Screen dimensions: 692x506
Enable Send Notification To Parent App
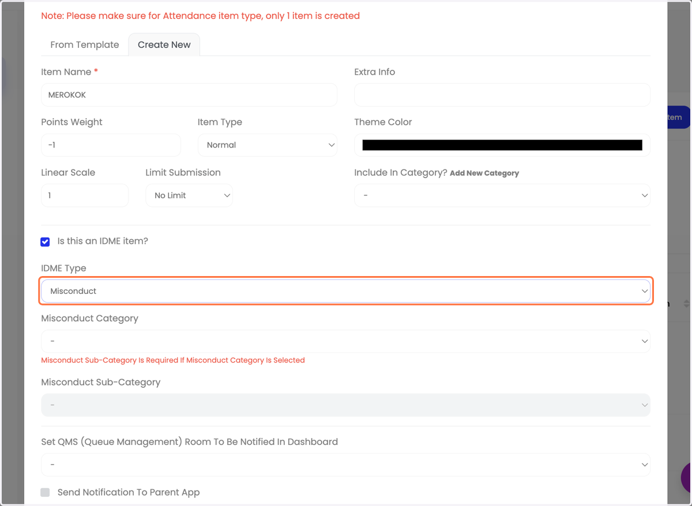pyautogui.click(x=45, y=492)
